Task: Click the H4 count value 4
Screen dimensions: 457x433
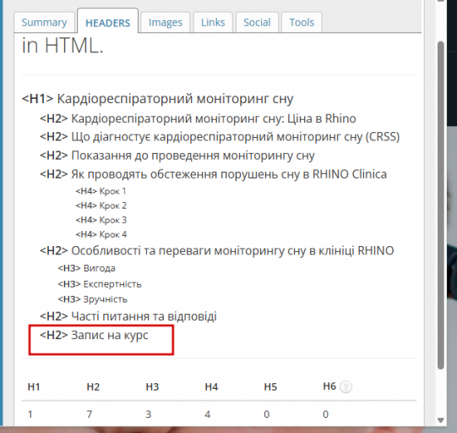Action: pyautogui.click(x=208, y=414)
